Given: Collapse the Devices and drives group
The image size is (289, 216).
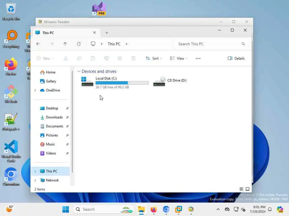Looking at the screenshot, I should (79, 71).
